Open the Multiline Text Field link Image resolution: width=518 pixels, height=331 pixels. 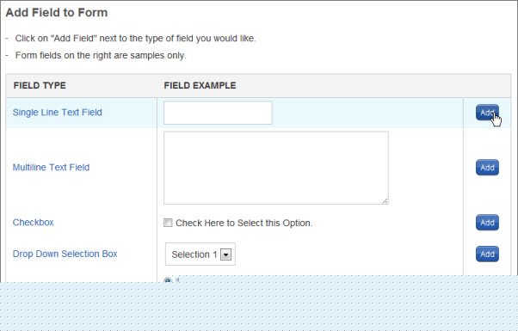point(51,168)
